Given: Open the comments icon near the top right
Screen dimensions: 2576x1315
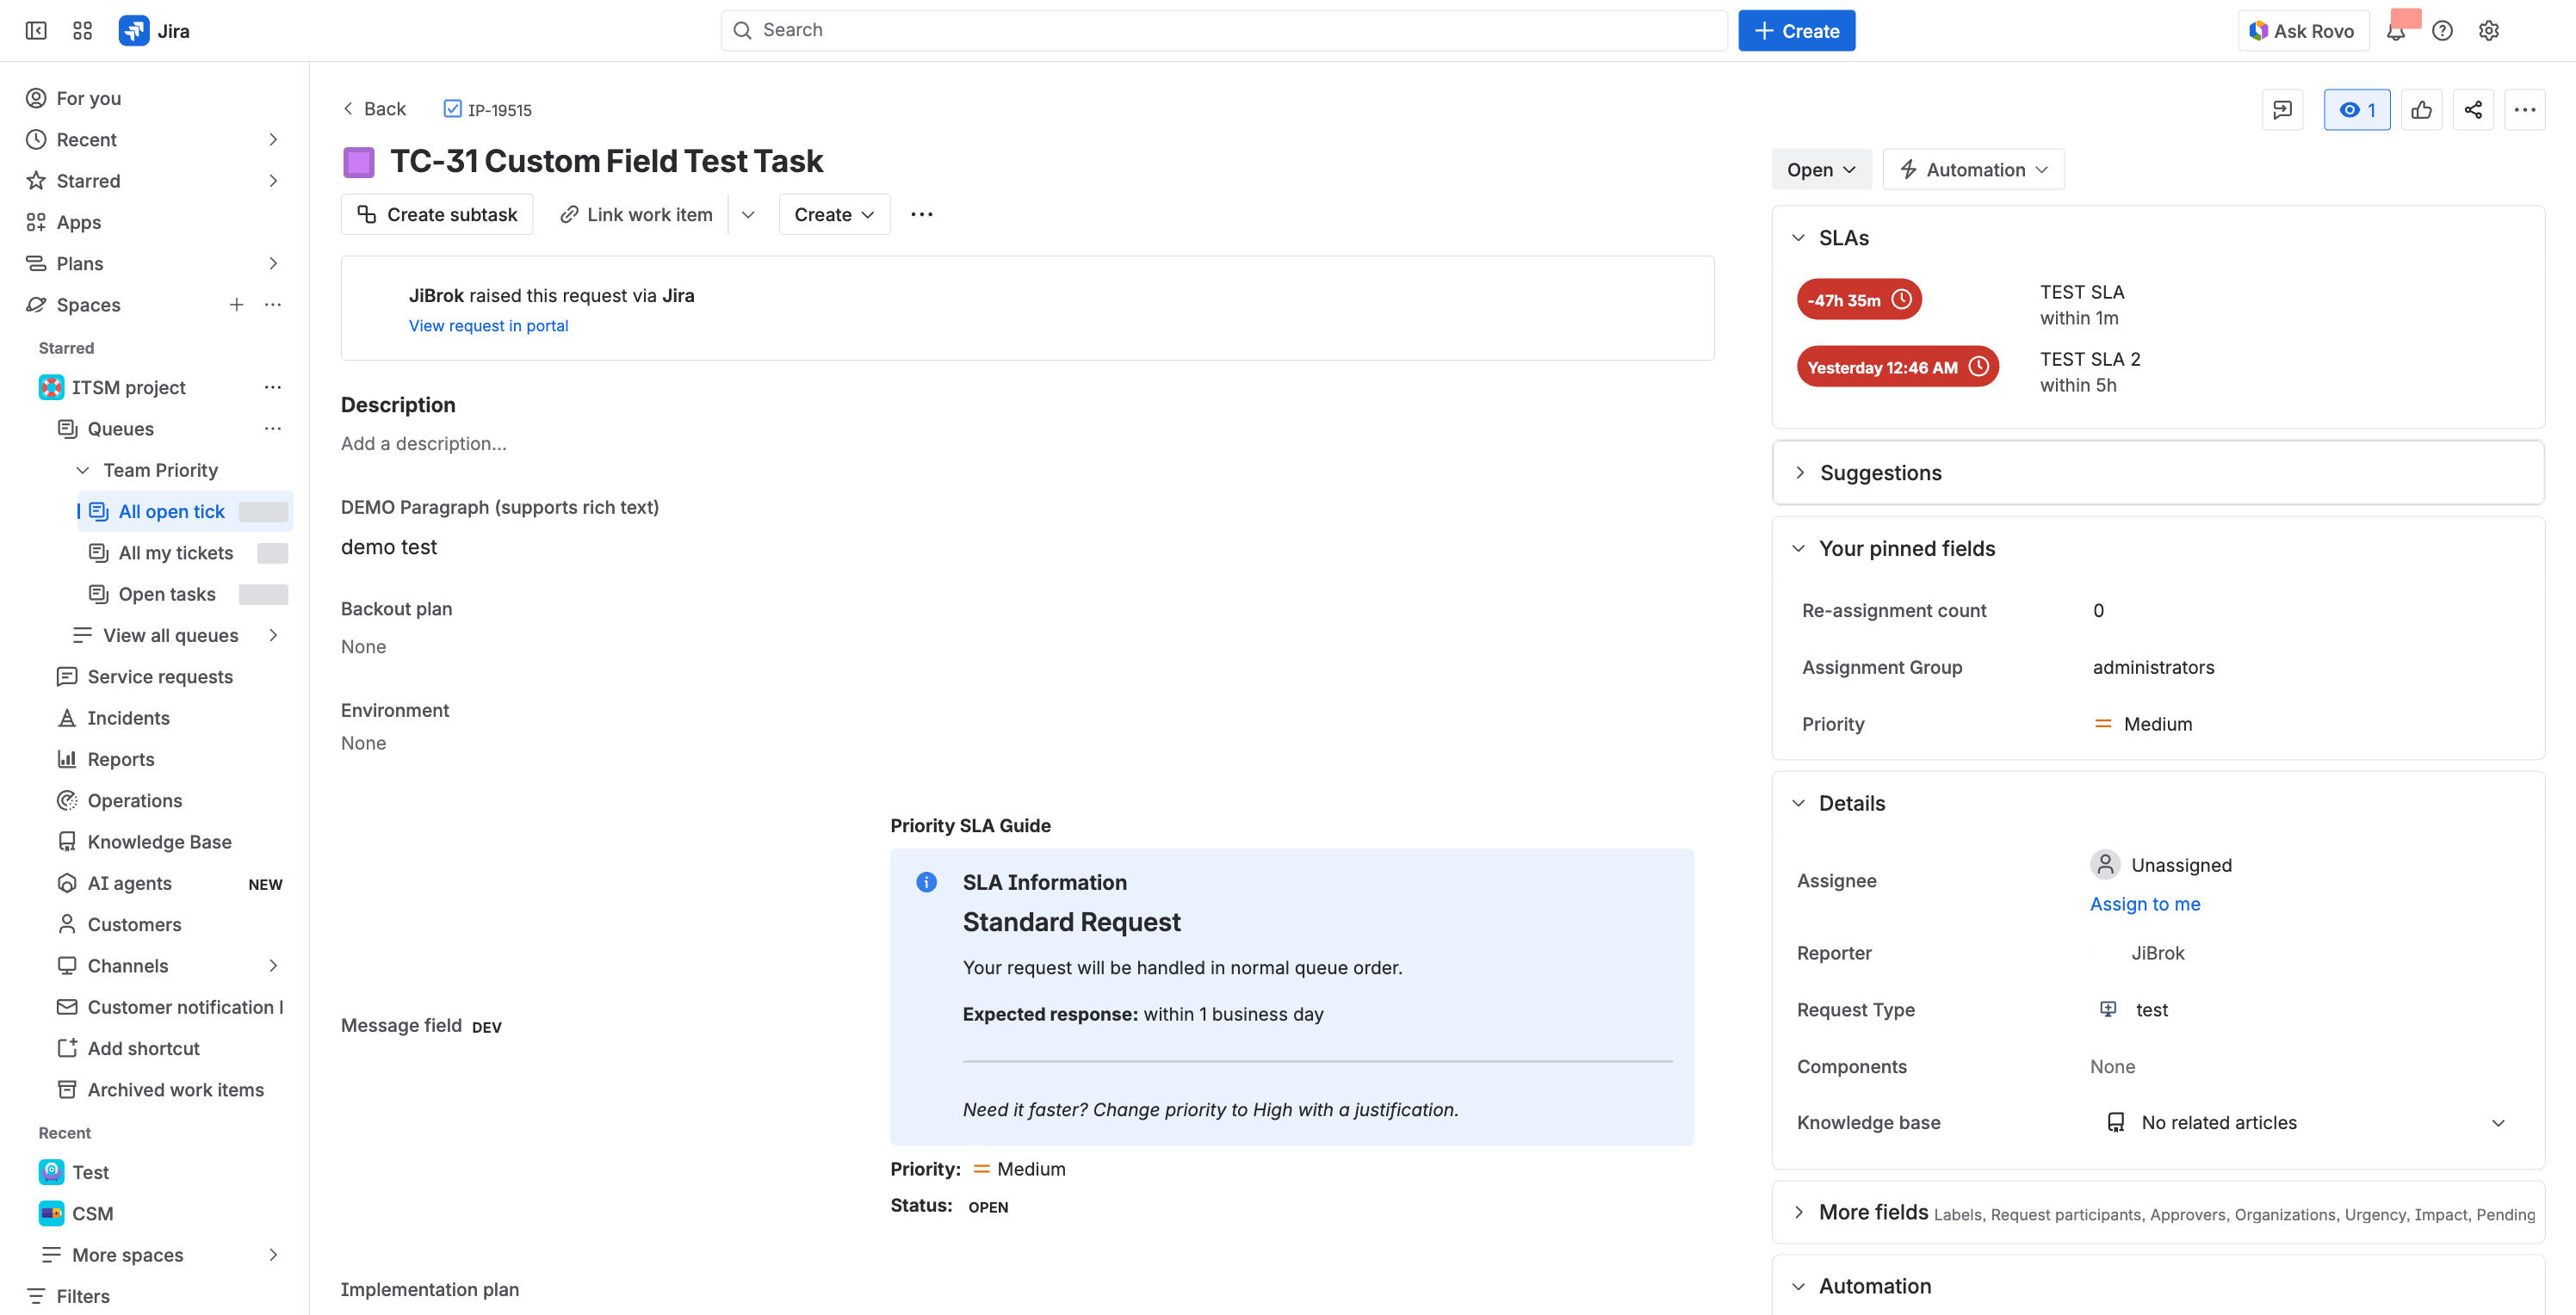Looking at the screenshot, I should tap(2283, 110).
